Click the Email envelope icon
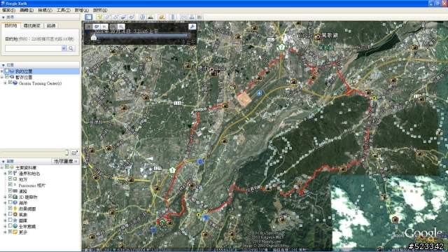448x252 pixels. (x=183, y=17)
